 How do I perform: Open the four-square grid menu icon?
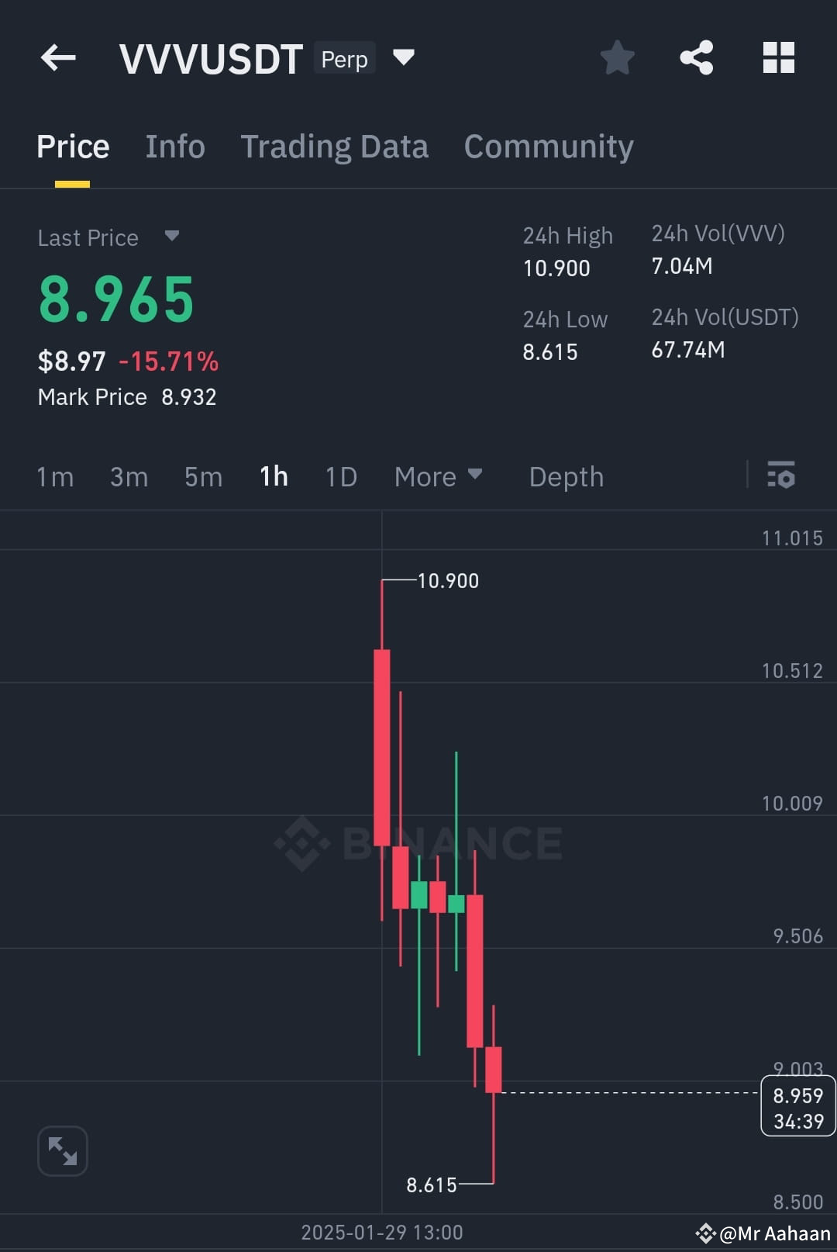tap(779, 57)
